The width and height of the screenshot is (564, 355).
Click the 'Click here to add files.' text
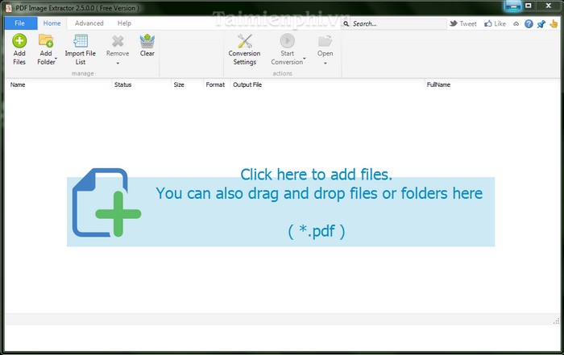(316, 175)
